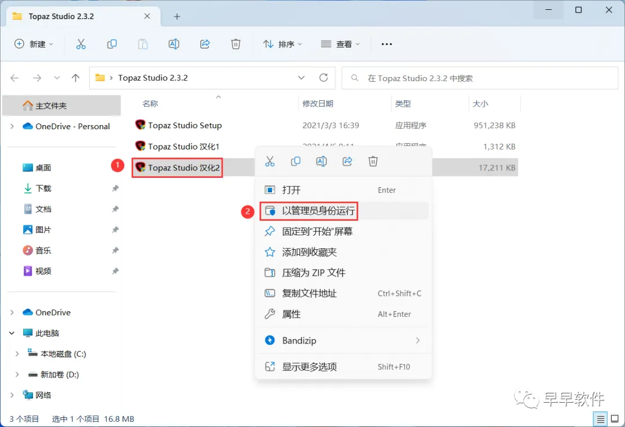Expand the 新加卷 (D:) tree node
This screenshot has width=625, height=427.
coord(17,374)
